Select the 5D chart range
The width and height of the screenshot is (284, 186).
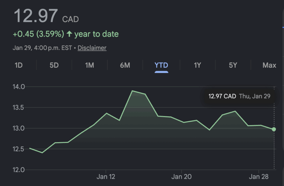pos(54,65)
